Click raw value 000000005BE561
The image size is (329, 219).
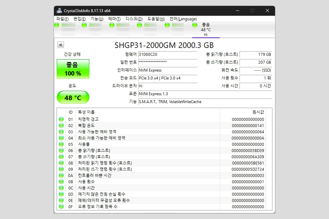point(248,163)
